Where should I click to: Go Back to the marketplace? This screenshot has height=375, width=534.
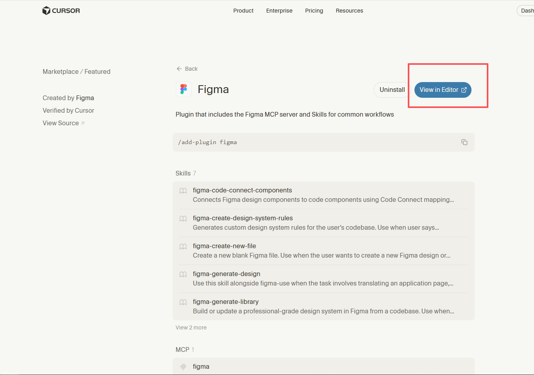(x=187, y=69)
